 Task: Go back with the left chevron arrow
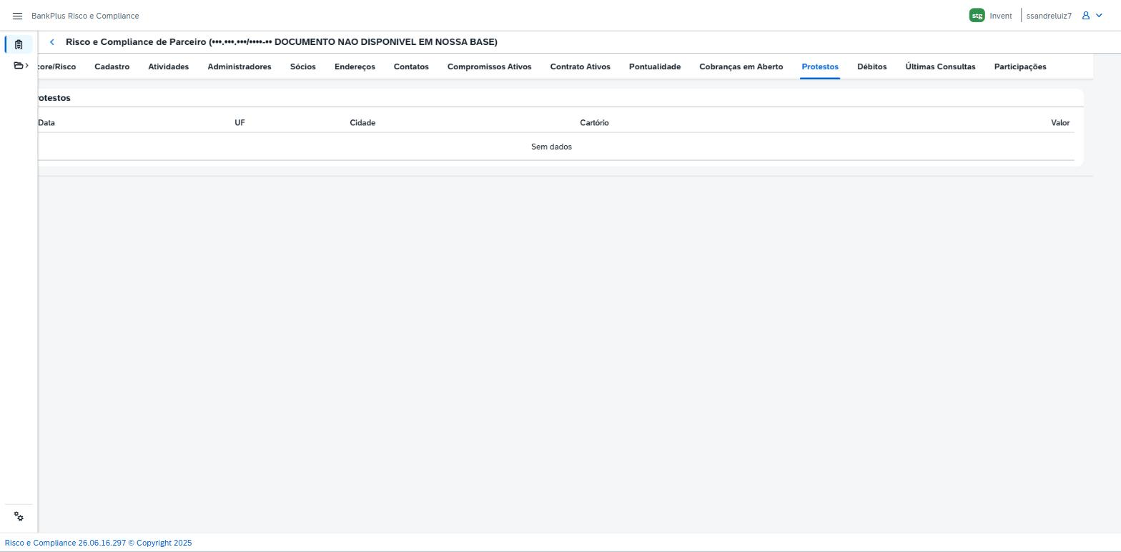click(51, 42)
